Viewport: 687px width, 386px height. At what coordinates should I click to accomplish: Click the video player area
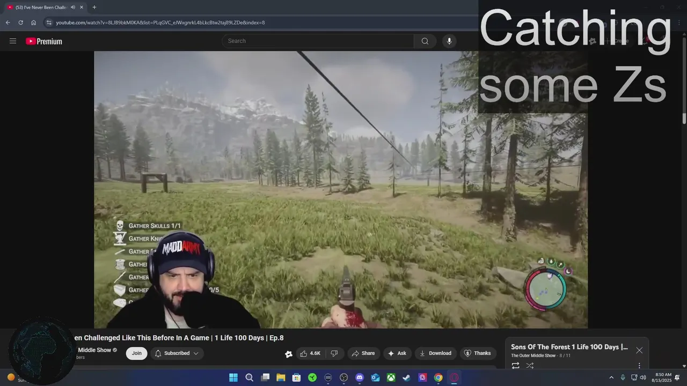pos(341,189)
